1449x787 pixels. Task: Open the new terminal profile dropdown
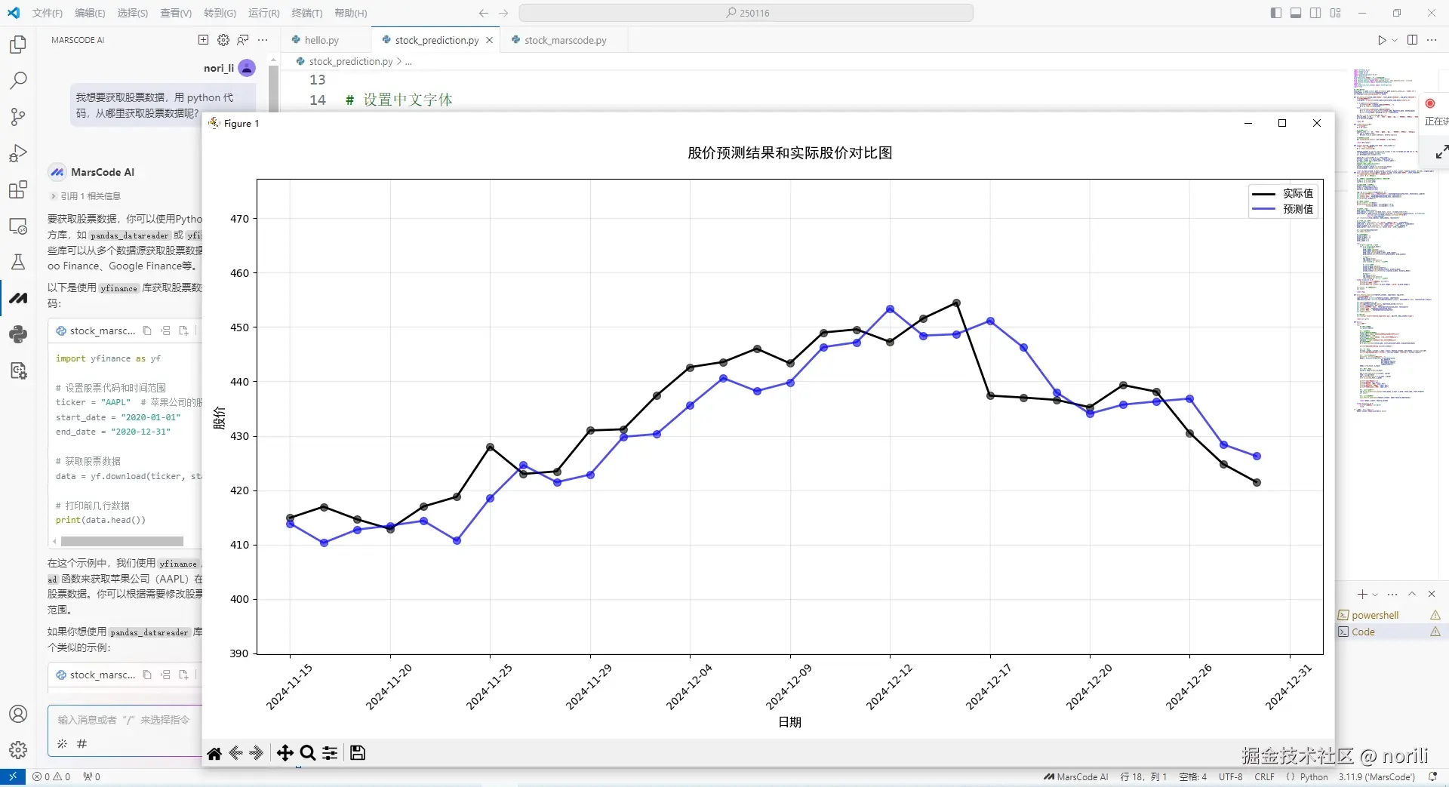1375,595
